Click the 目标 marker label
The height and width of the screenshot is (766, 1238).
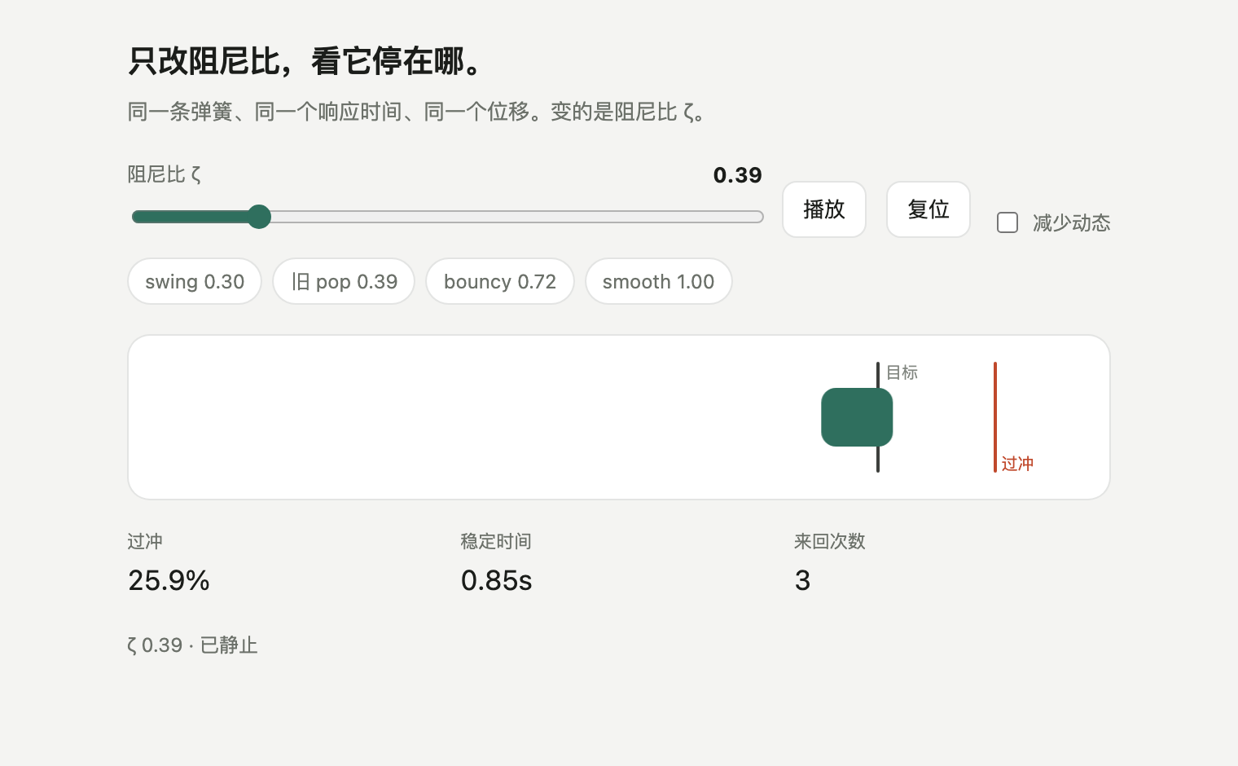tap(902, 372)
